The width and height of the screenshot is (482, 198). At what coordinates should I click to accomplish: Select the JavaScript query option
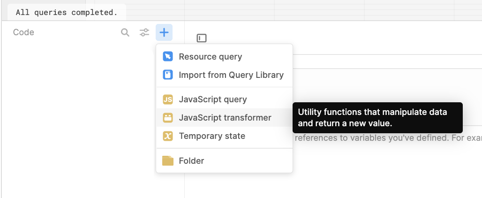[x=213, y=99]
